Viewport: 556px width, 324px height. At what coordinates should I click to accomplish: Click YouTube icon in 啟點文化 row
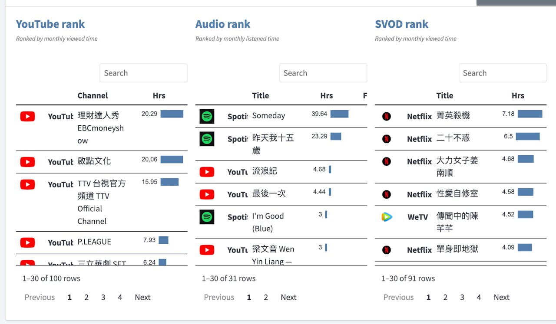tap(27, 162)
